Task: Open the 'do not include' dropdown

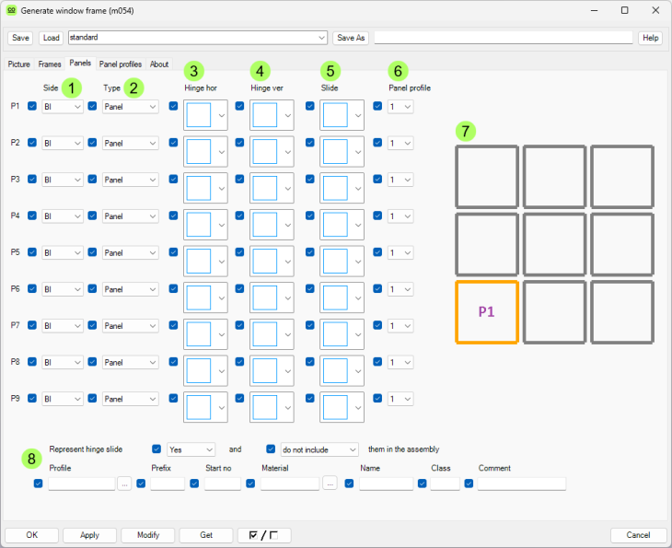Action: [x=319, y=449]
